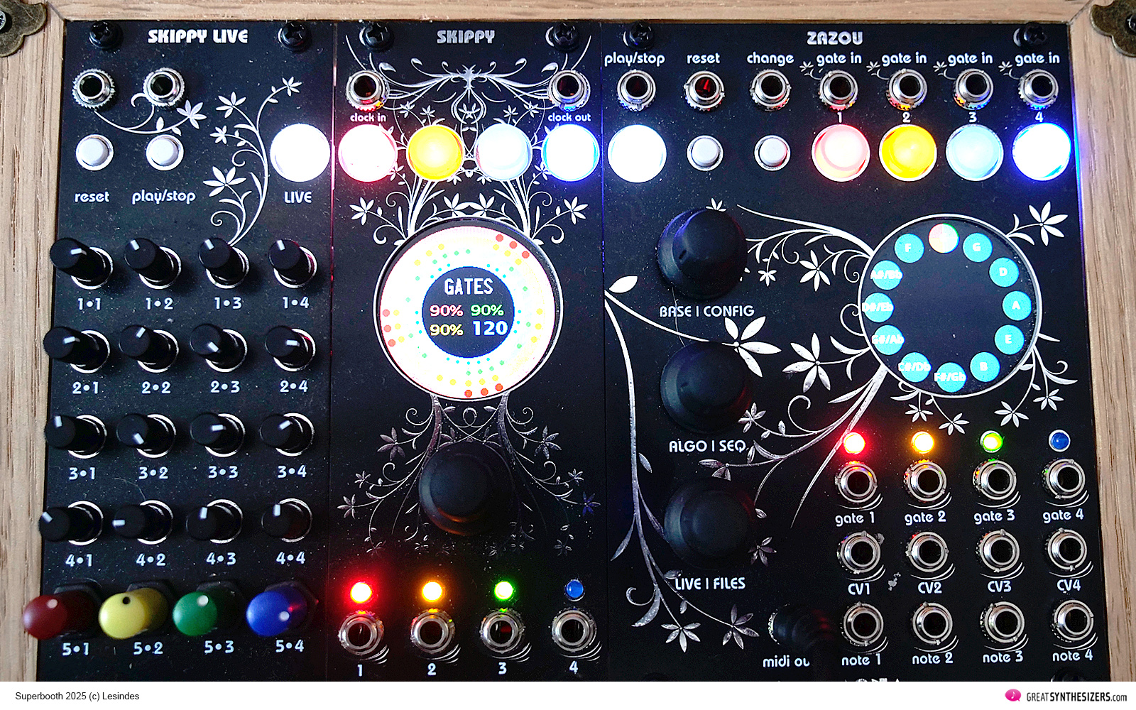Image resolution: width=1136 pixels, height=710 pixels.
Task: Toggle the lit Zazou play/stop button
Action: click(x=637, y=154)
